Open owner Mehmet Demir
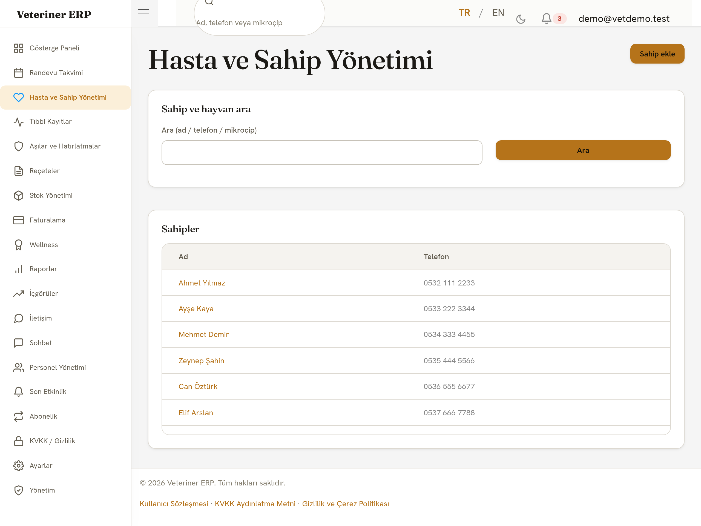 pyautogui.click(x=203, y=335)
